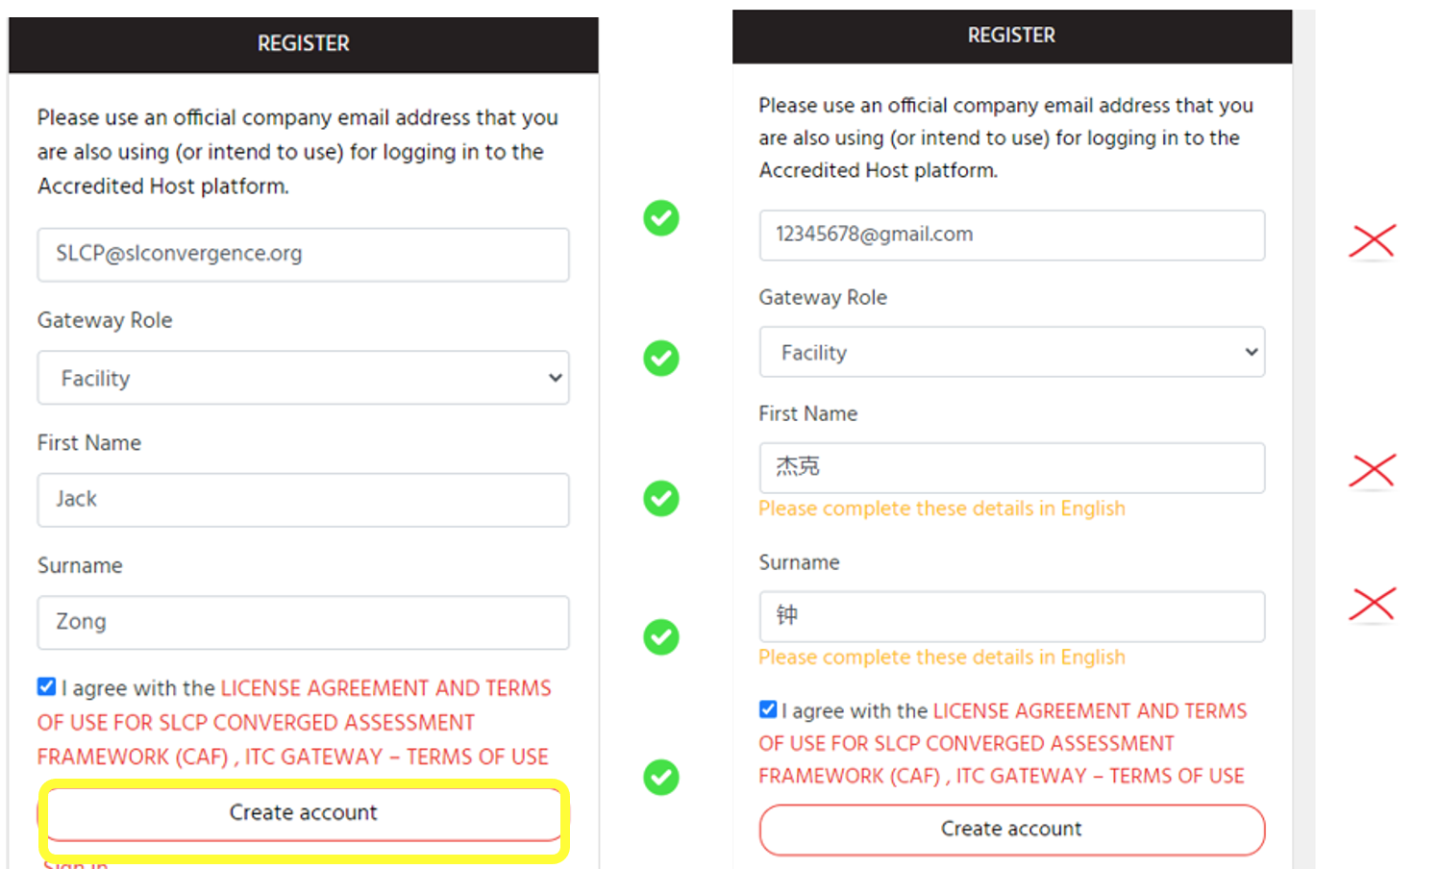This screenshot has height=869, width=1438.
Task: Click red X beside gmail email field
Action: pos(1373,241)
